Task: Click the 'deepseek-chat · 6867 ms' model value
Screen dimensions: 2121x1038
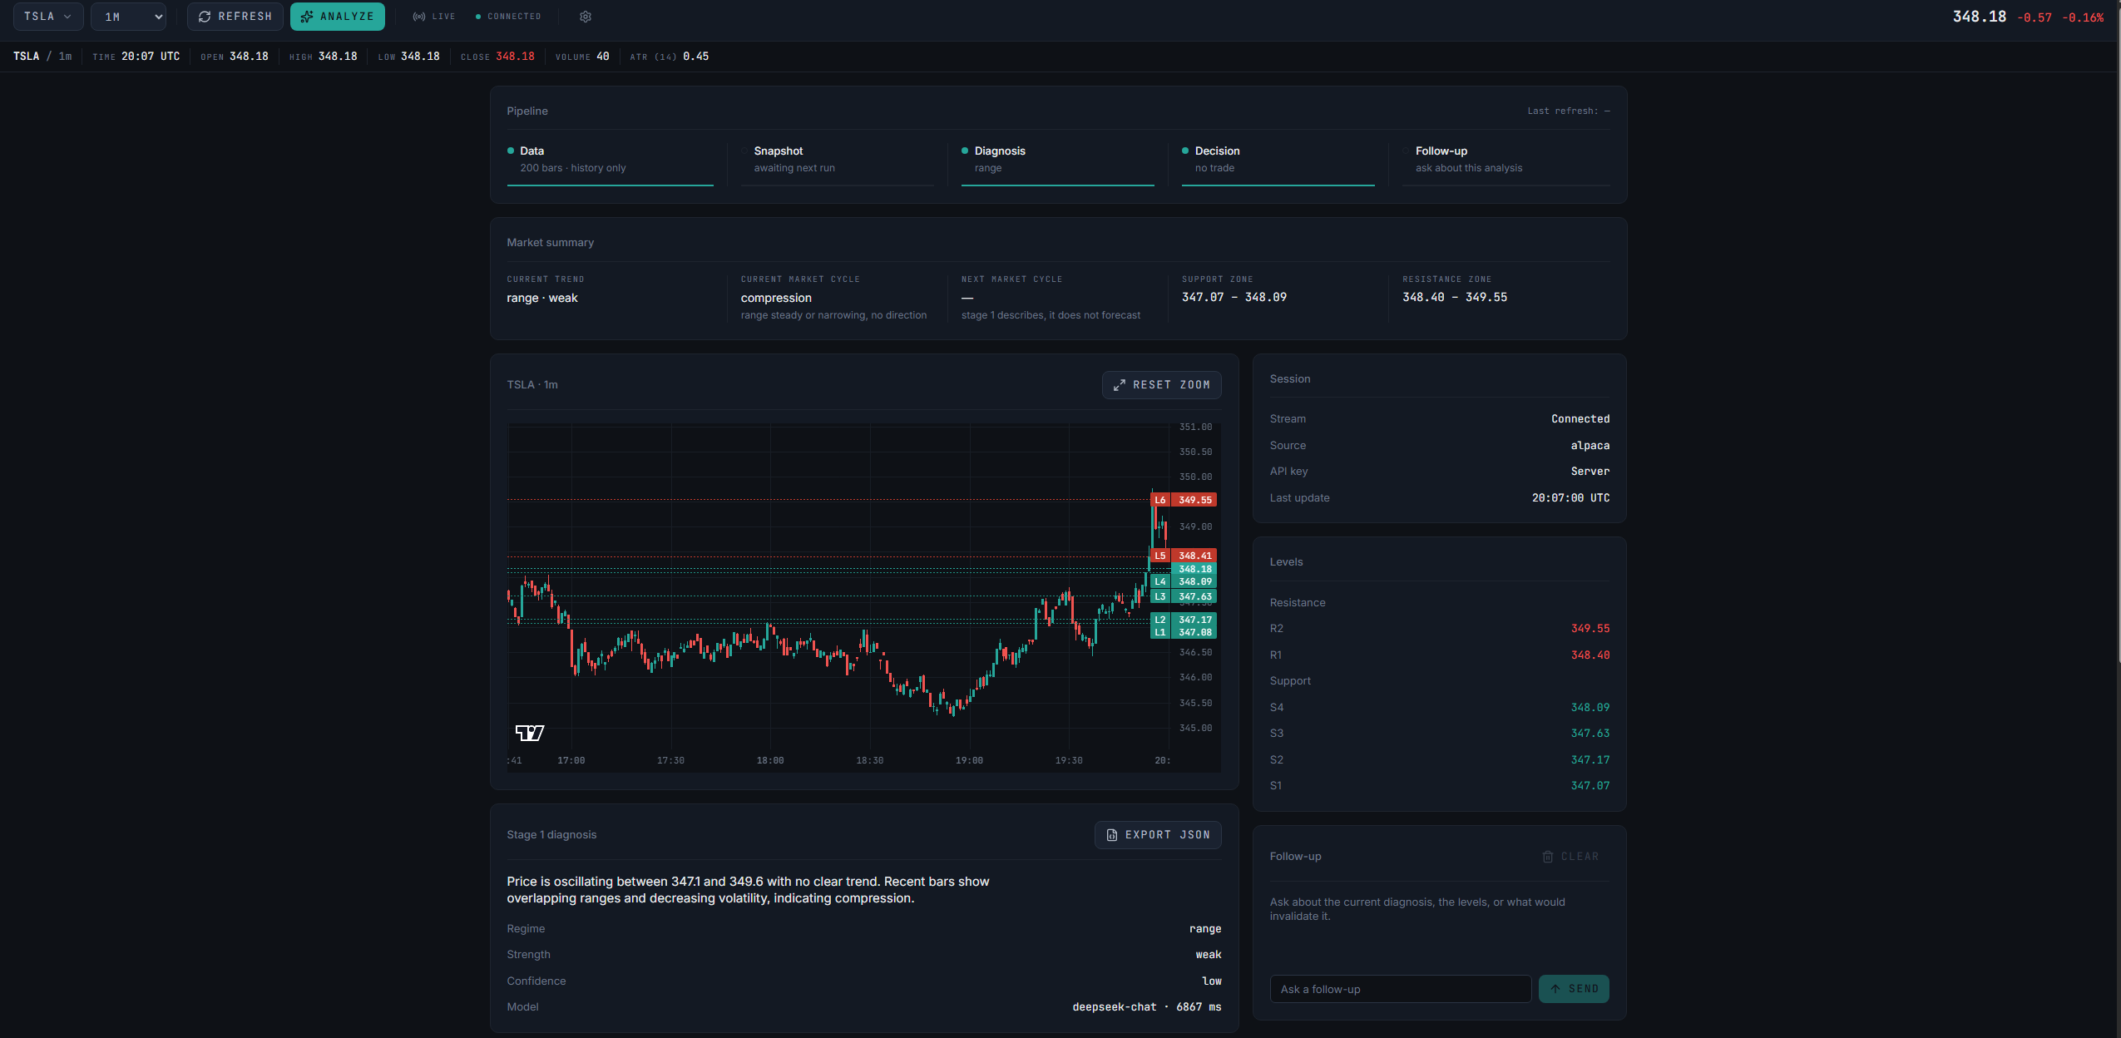Action: coord(1146,1007)
